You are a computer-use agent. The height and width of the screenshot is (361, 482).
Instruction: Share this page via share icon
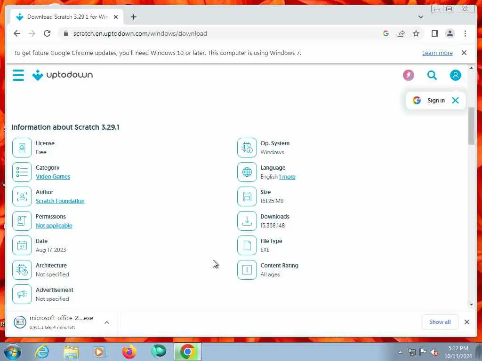click(401, 33)
